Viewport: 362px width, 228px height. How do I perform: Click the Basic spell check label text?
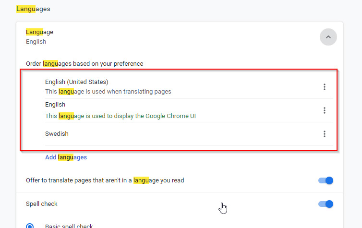click(69, 226)
